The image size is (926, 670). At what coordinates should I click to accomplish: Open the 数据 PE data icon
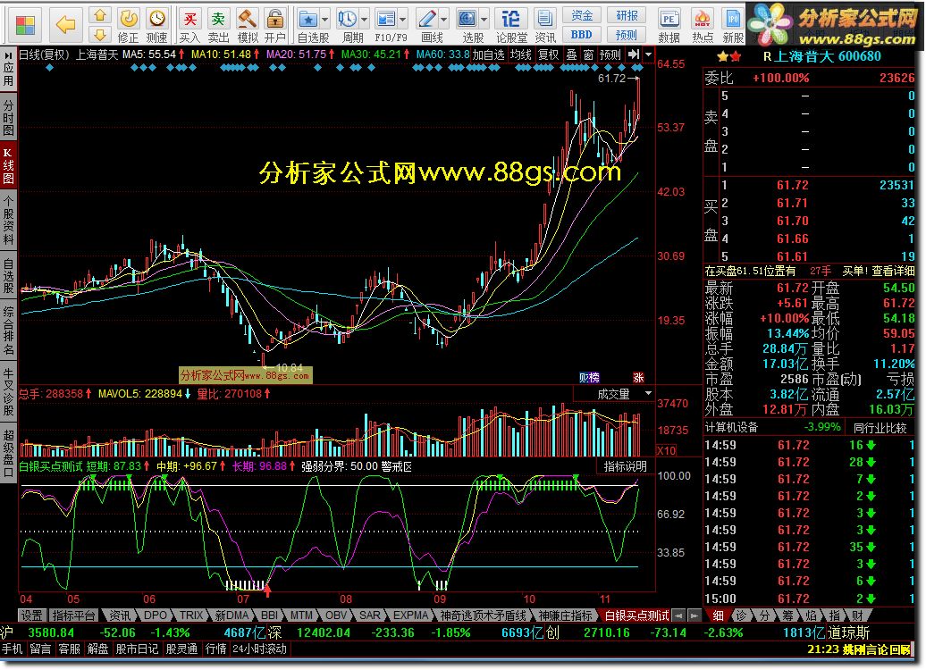[669, 26]
